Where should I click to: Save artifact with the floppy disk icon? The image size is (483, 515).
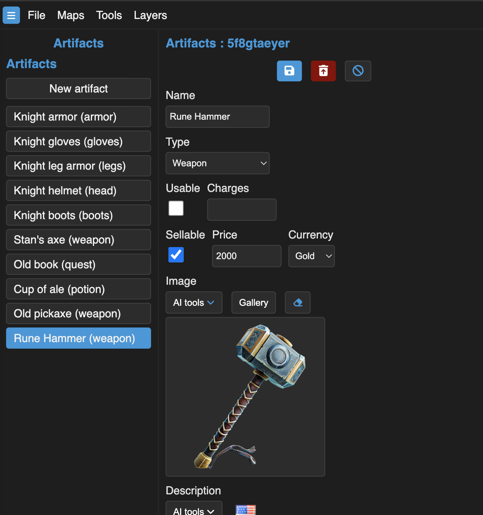click(x=289, y=71)
